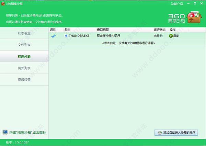206x146 pixels.
Task: Click the 未启动 status cell
Action: click(158, 36)
